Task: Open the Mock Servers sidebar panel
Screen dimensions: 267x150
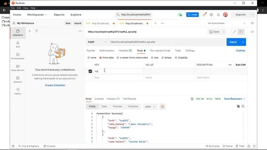Action: point(18,68)
